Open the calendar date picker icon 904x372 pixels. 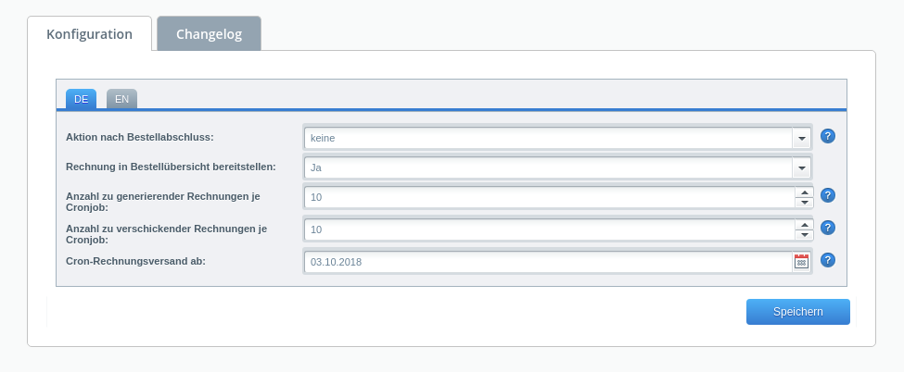tap(801, 262)
